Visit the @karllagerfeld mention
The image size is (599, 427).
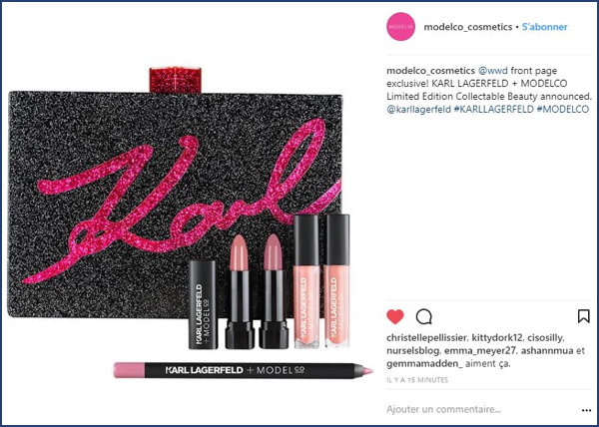418,109
